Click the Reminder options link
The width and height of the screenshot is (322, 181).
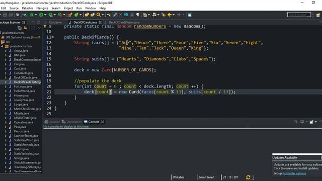[x=294, y=173]
